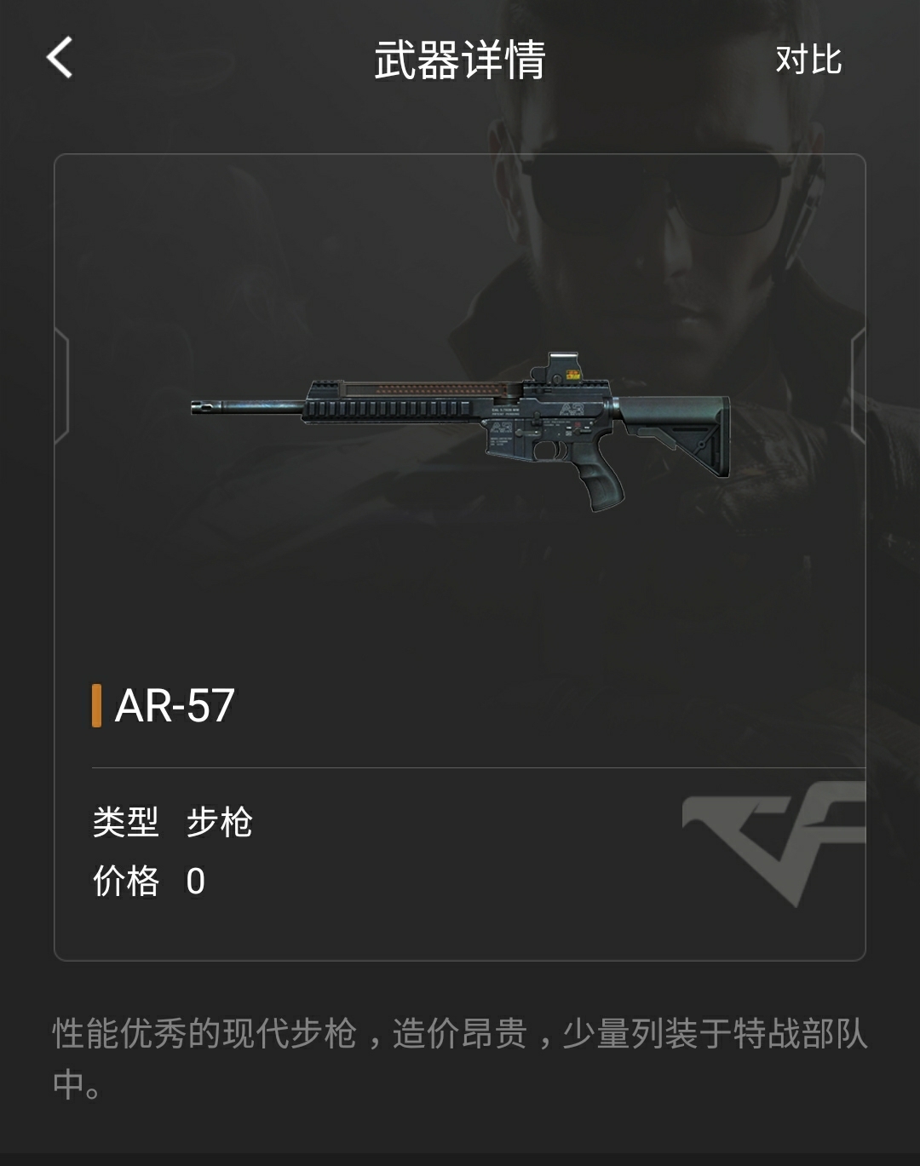Tap the 价格 label
This screenshot has height=1166, width=920.
125,881
